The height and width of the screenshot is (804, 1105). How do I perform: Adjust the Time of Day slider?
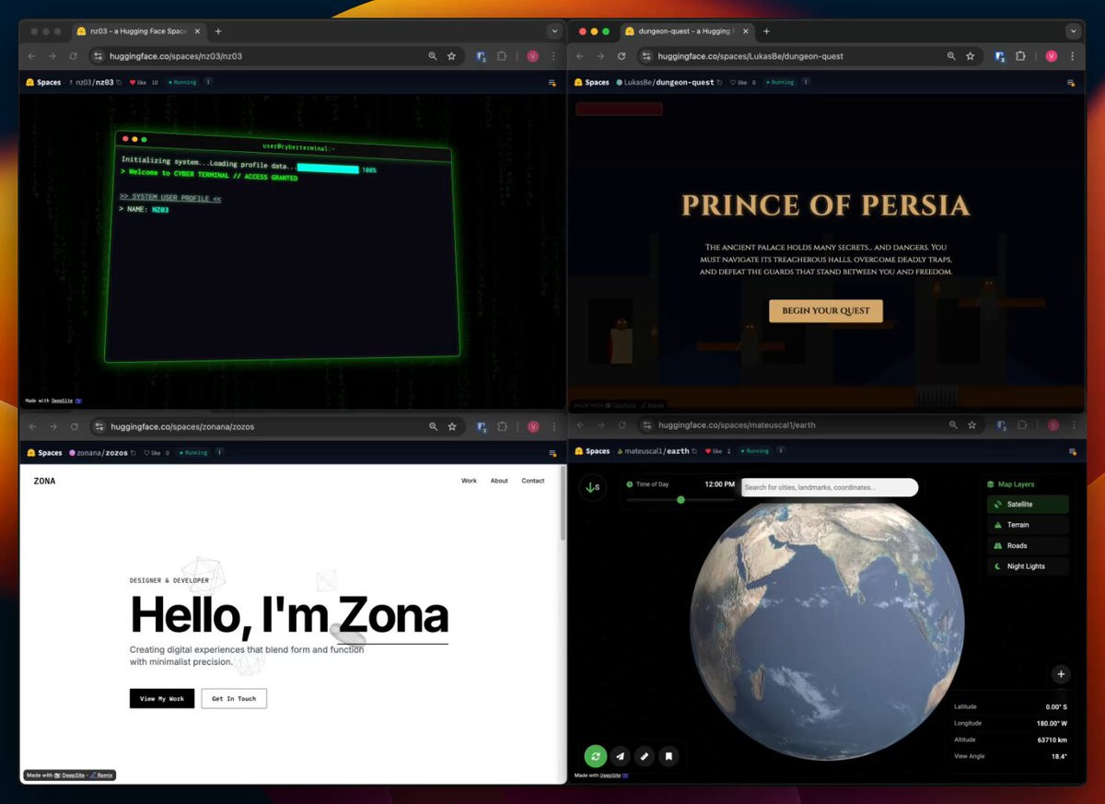tap(680, 499)
